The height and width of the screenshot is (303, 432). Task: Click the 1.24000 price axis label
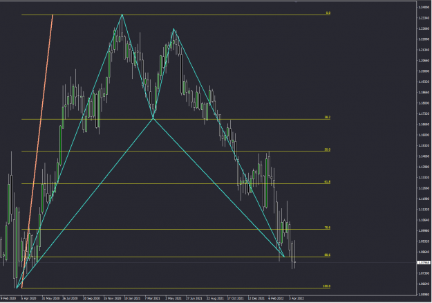click(x=424, y=7)
